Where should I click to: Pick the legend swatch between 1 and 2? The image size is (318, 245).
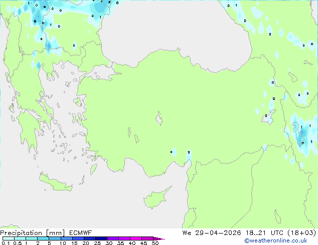coord(32,238)
